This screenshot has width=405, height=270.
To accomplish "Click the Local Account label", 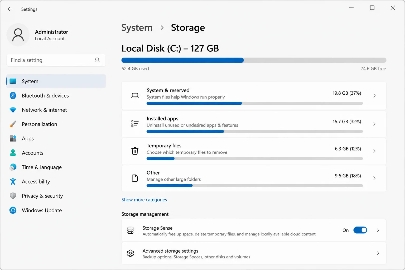I will point(50,38).
